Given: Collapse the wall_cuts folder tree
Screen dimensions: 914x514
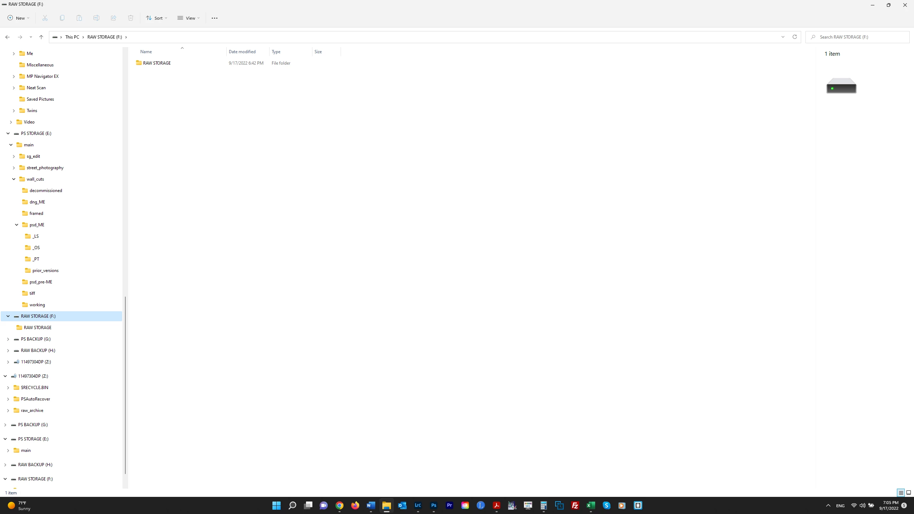Looking at the screenshot, I should pyautogui.click(x=14, y=179).
